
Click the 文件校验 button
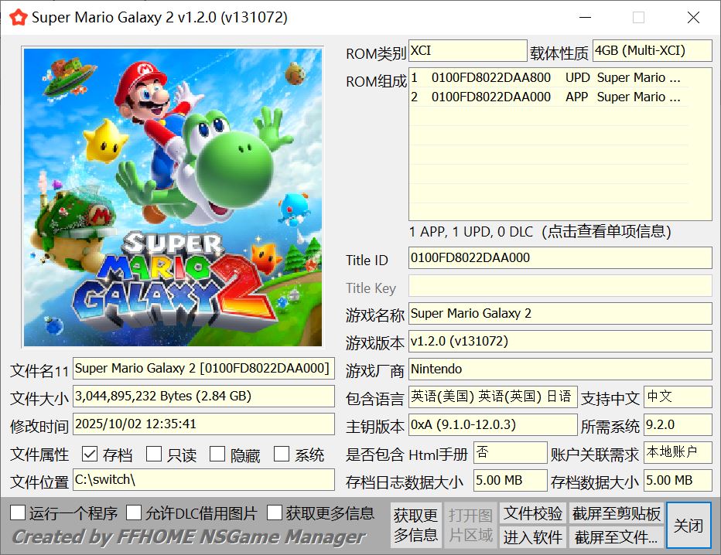pyautogui.click(x=533, y=513)
